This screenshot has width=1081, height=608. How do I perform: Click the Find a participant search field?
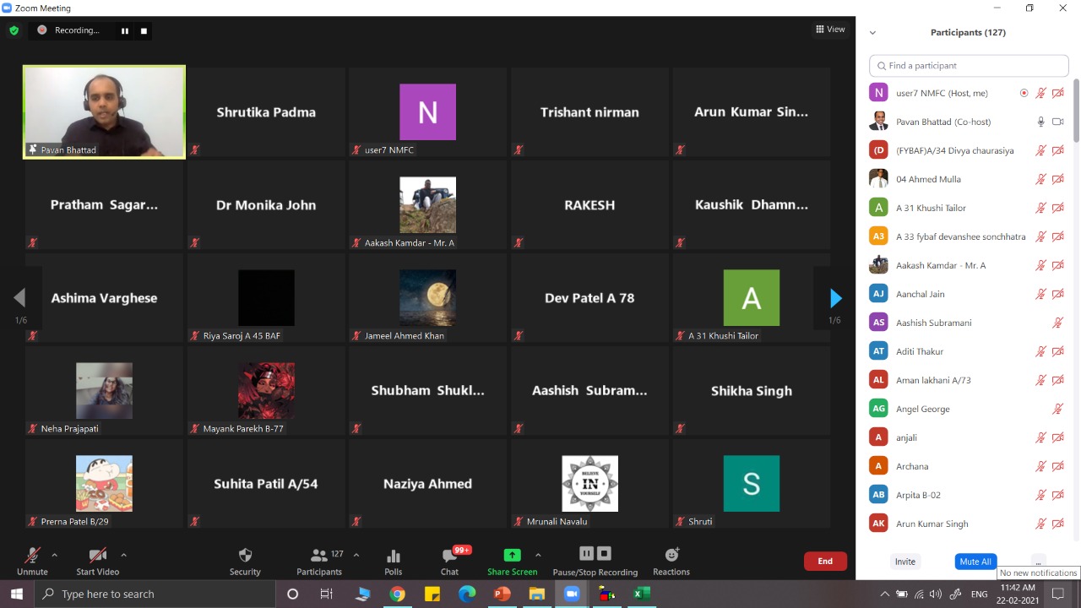coord(969,66)
